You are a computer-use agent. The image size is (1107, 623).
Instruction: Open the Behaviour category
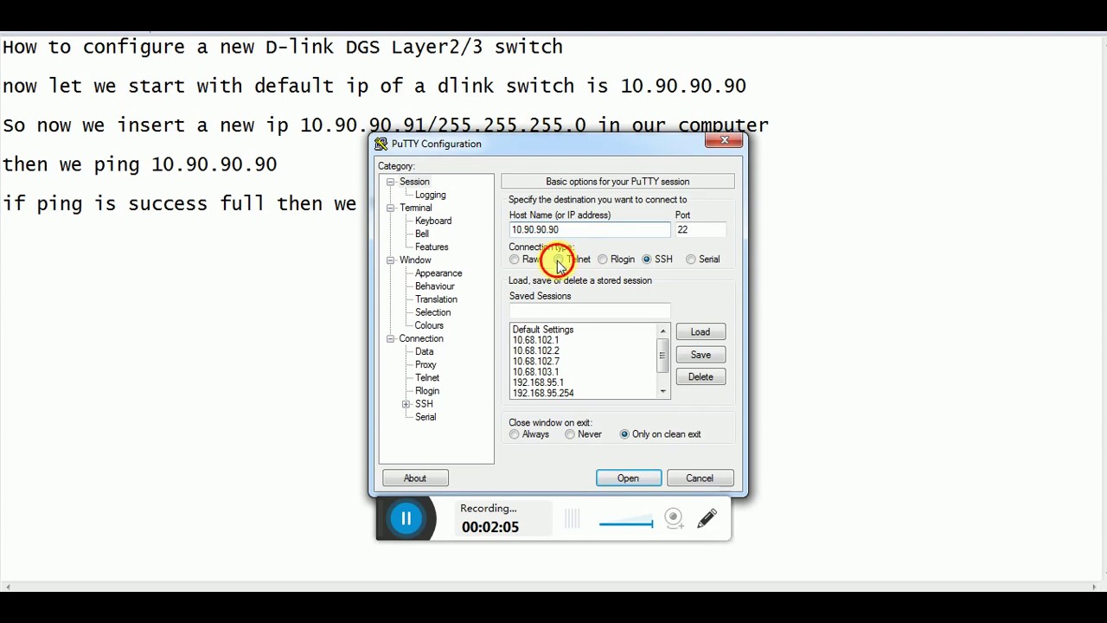(435, 286)
